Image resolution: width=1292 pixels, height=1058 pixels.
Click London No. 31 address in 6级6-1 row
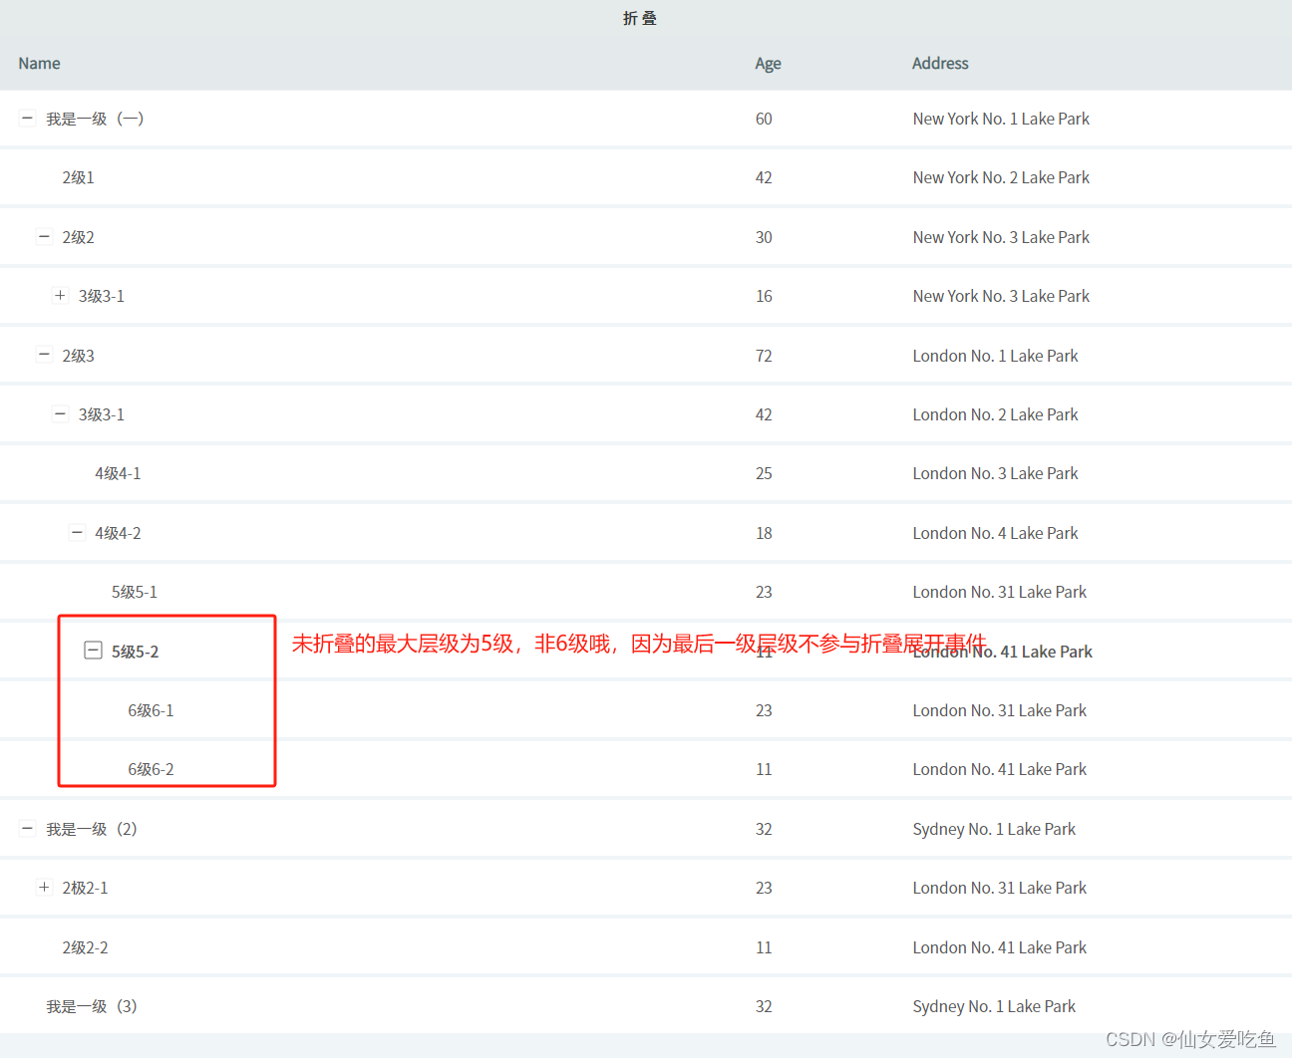(999, 710)
